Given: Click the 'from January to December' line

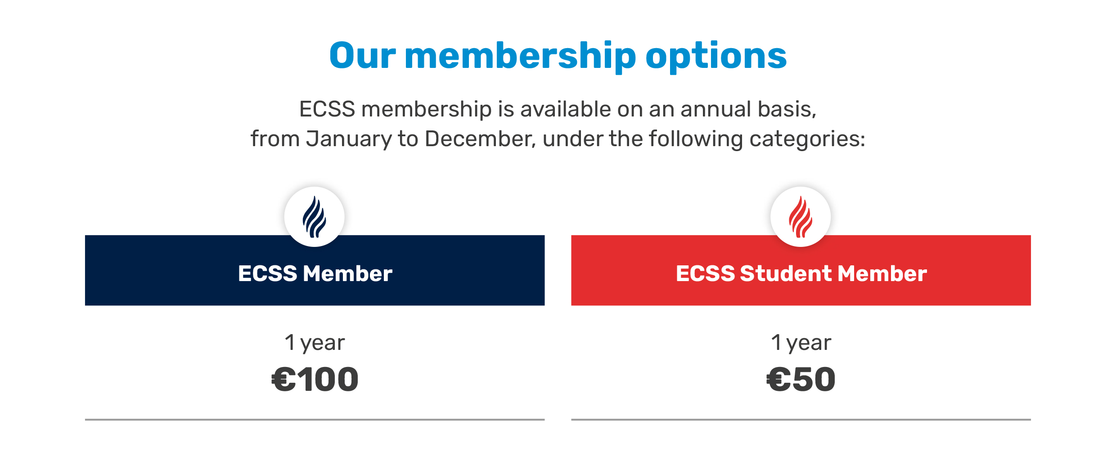Looking at the screenshot, I should (558, 139).
